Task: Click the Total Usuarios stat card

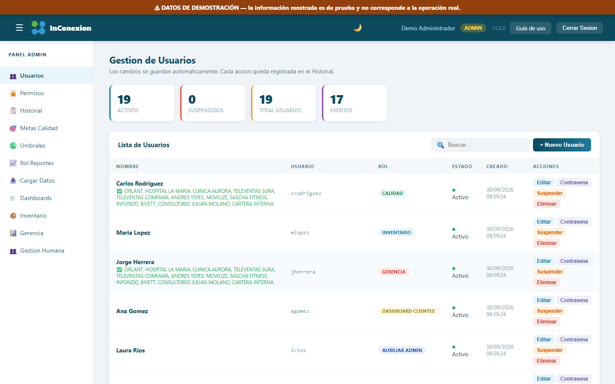Action: coord(284,103)
